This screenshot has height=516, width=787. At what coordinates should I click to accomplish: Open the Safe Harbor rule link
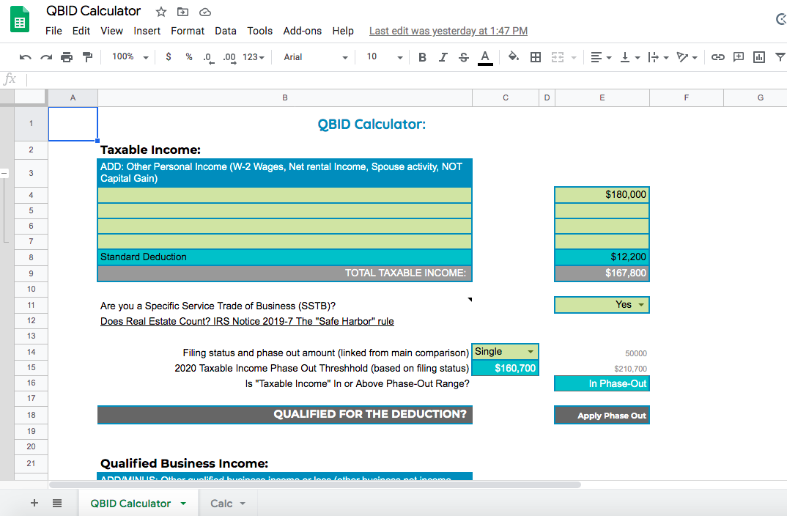(247, 321)
